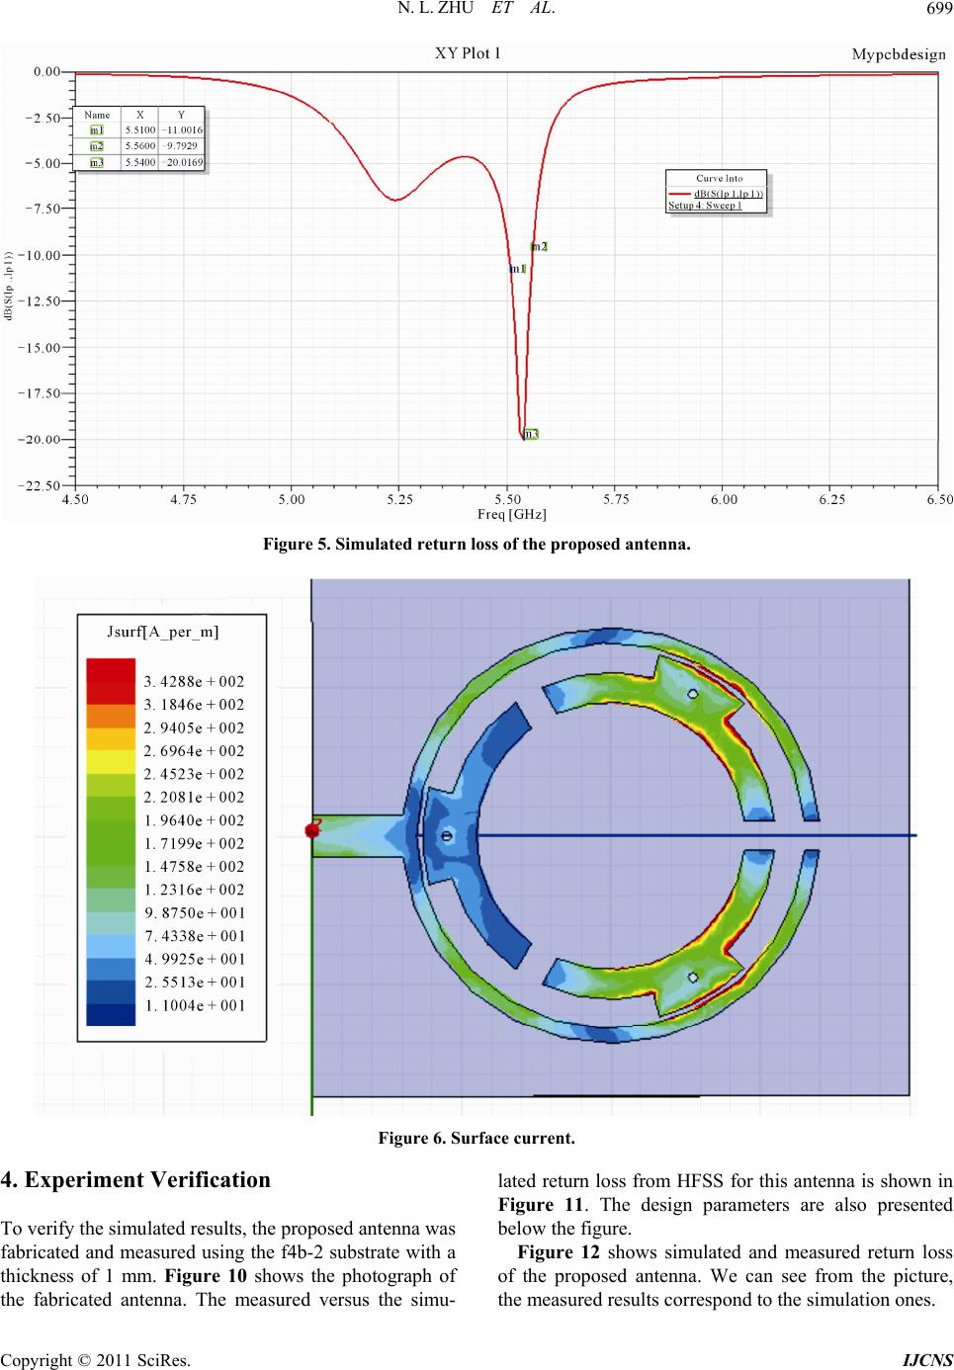Click the red feed port dot on antenna

(x=313, y=830)
